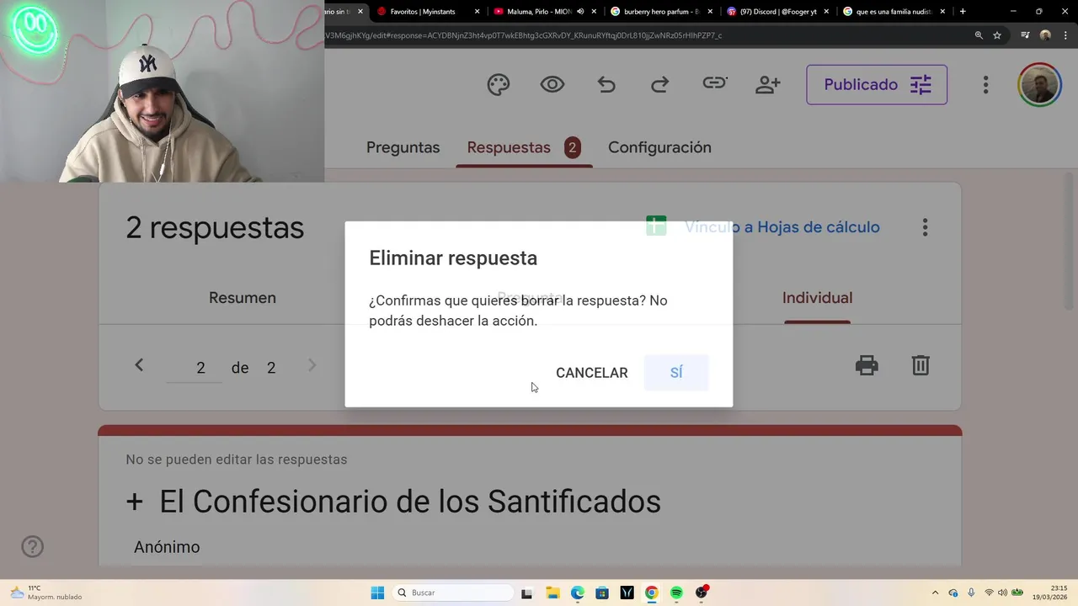Click the zoom magnifier in address bar
Screen dimensions: 1078x606
[979, 35]
